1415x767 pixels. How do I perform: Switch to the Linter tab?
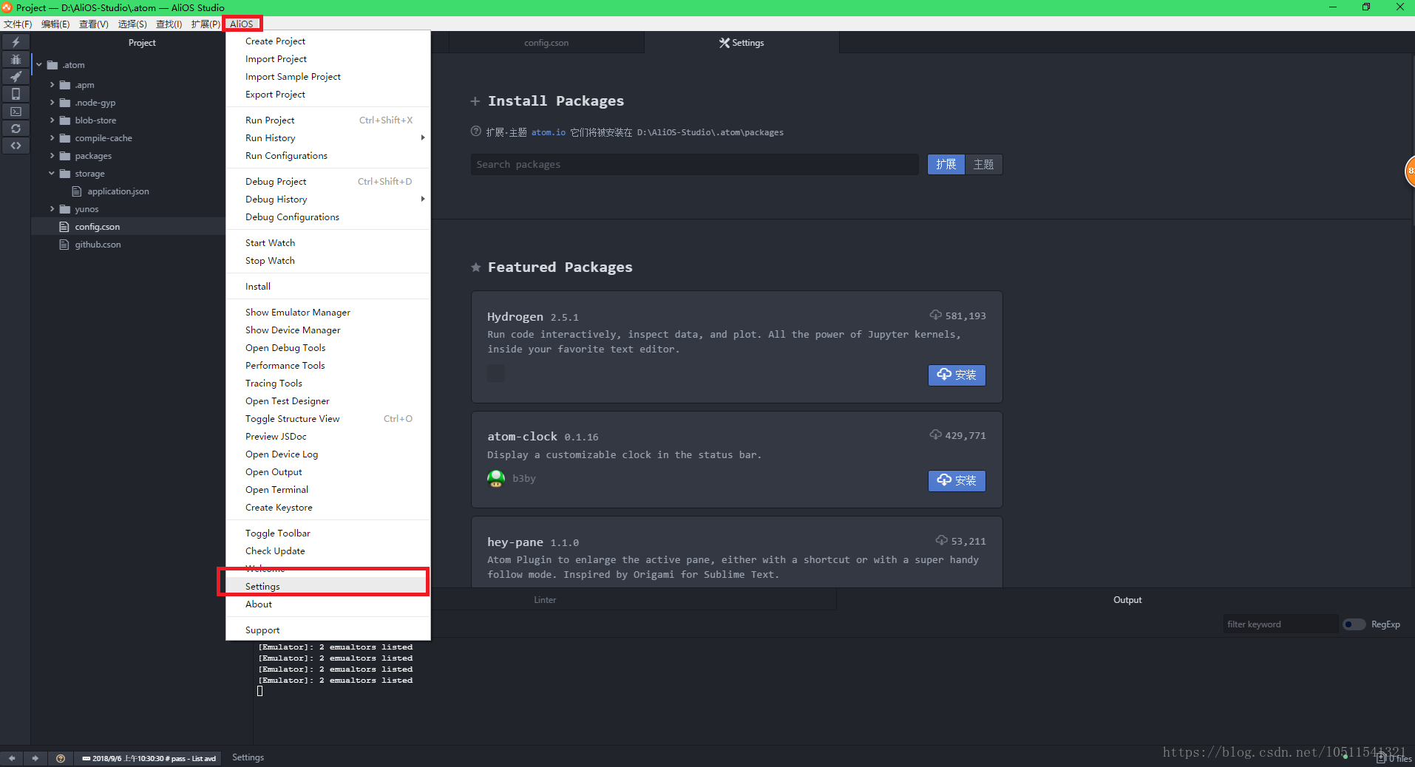(x=545, y=600)
